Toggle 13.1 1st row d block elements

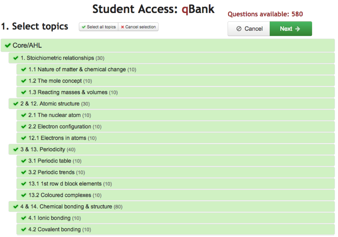(x=176, y=184)
